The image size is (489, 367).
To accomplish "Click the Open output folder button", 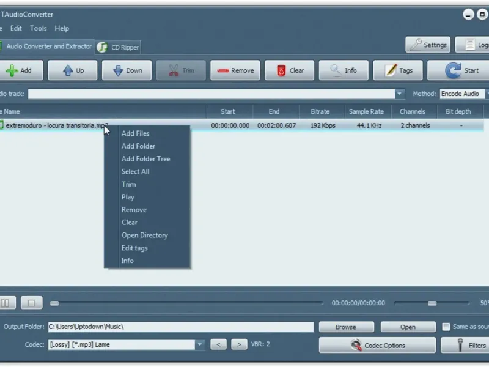I will pos(408,327).
